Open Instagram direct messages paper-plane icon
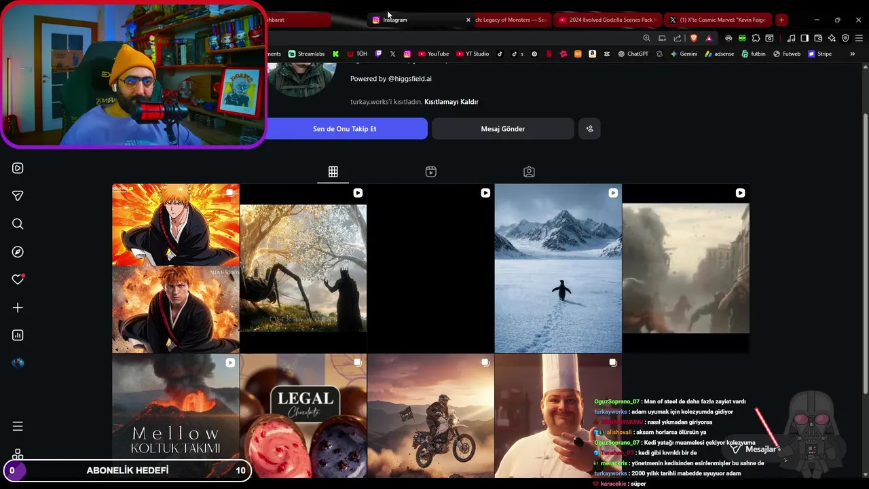Screen dimensions: 869x489 (x=18, y=196)
